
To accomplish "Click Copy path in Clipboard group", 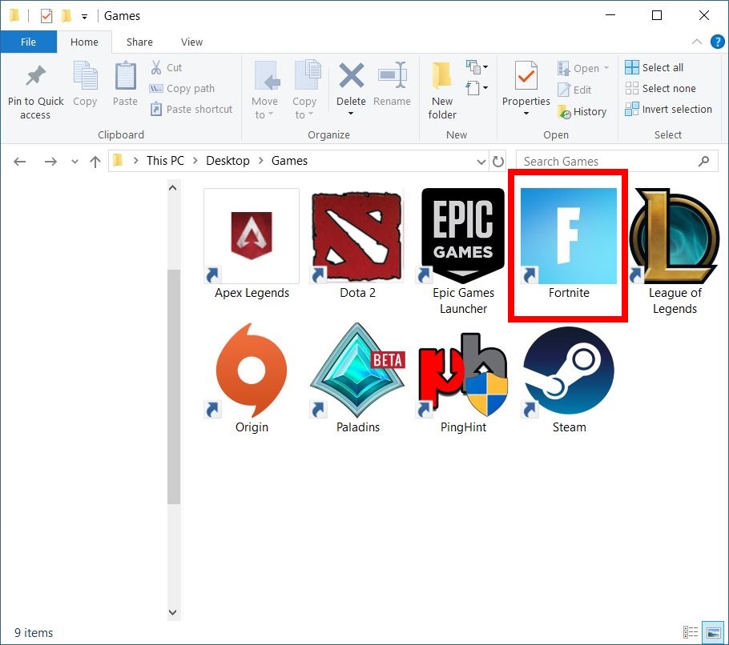I will click(182, 88).
